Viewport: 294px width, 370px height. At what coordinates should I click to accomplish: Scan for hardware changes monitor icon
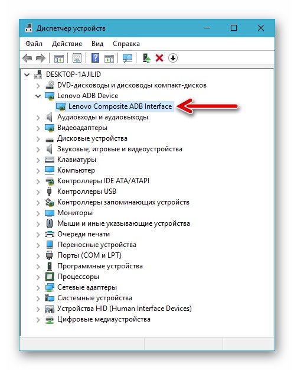(128, 58)
